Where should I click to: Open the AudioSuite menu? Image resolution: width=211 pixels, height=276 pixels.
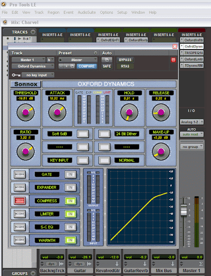tap(87, 13)
